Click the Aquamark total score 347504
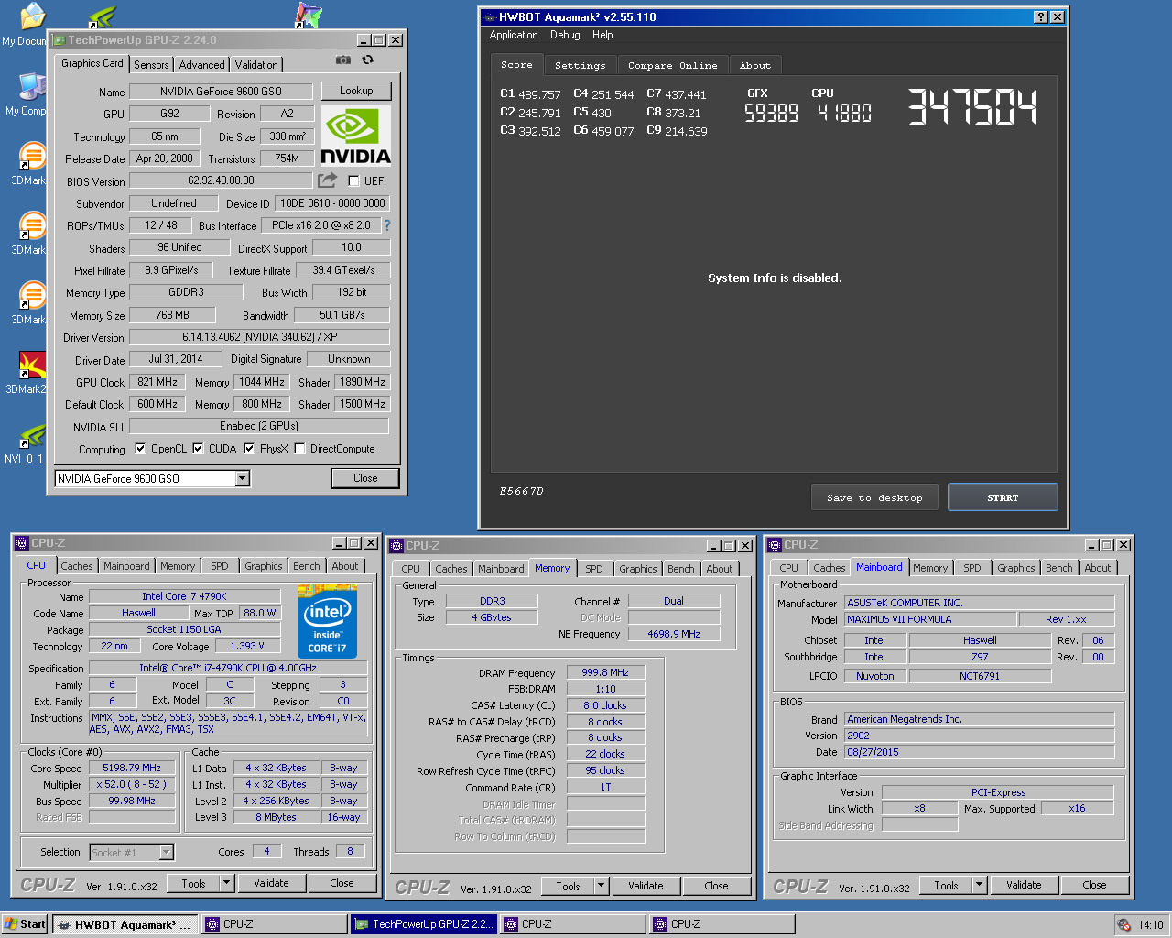Viewport: 1172px width, 938px height. (972, 107)
